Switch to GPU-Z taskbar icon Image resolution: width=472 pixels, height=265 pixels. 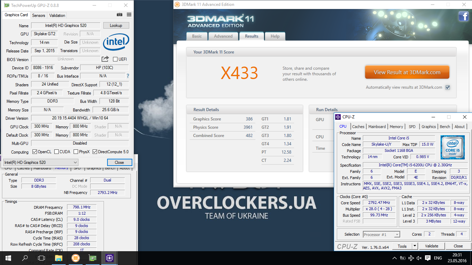coord(92,258)
